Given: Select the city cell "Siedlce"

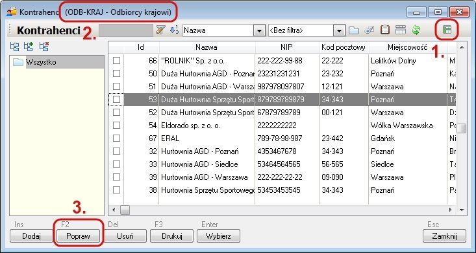Looking at the screenshot, I should (x=408, y=164).
